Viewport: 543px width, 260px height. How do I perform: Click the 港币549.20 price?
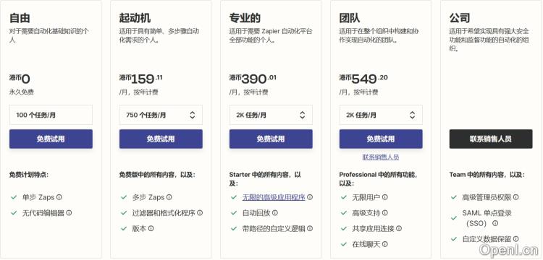coord(363,79)
